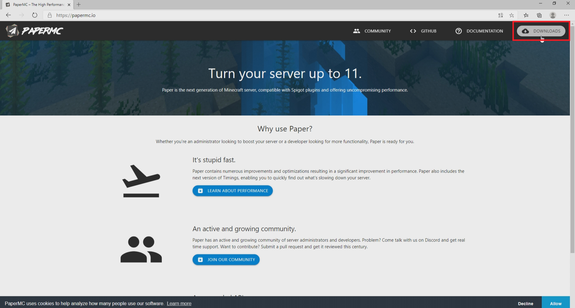Click the icon inside Join Our Community button
Screen dimensions: 575x308
pos(200,260)
